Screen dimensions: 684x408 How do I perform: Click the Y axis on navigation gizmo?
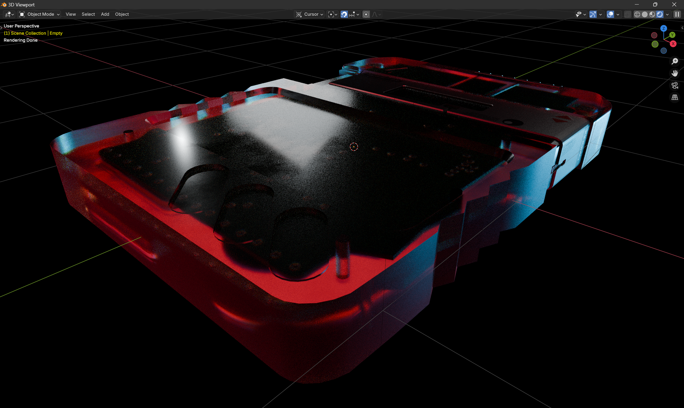673,35
